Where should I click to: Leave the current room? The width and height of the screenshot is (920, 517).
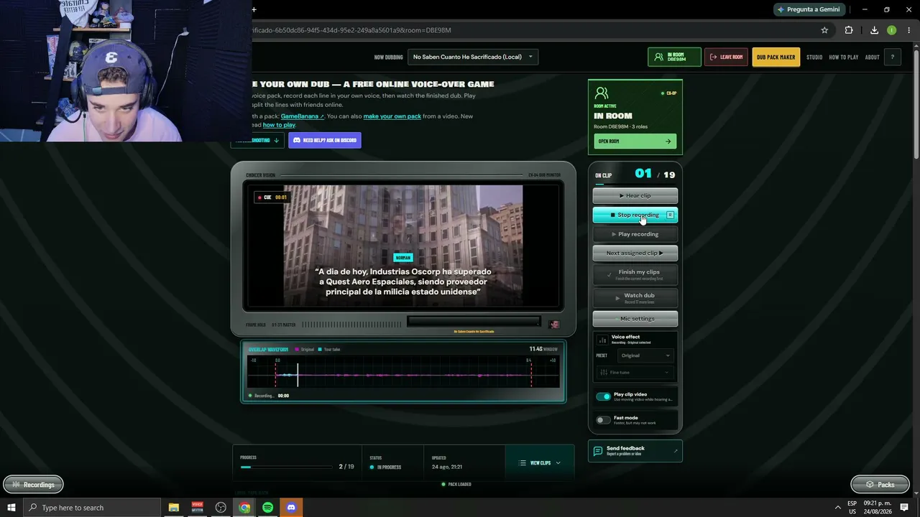click(726, 57)
